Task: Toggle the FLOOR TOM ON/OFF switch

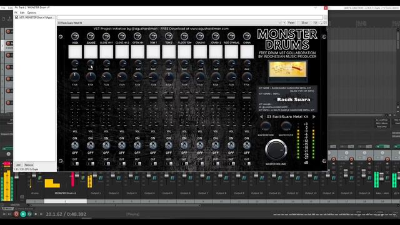Action: [184, 146]
